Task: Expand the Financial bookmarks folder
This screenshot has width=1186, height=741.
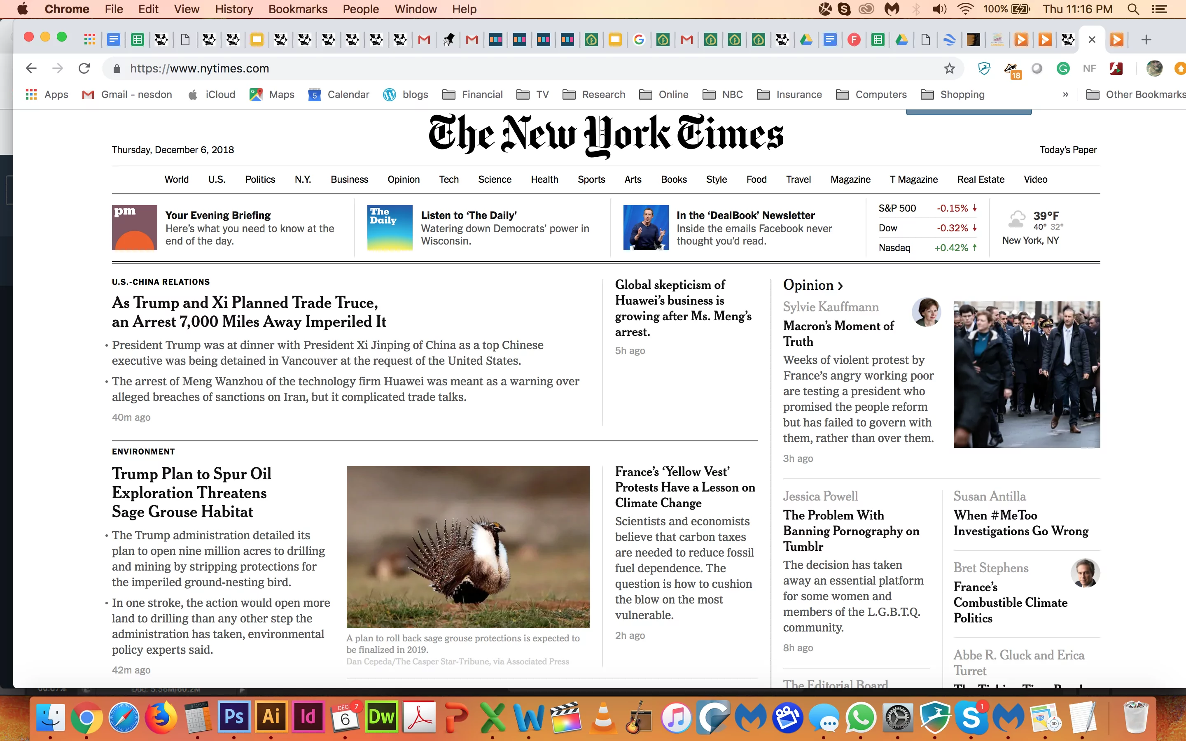Action: click(x=472, y=95)
